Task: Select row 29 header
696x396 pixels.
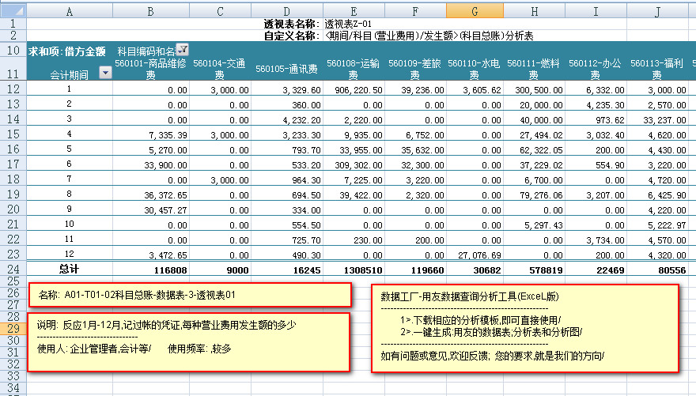Action: (13, 328)
